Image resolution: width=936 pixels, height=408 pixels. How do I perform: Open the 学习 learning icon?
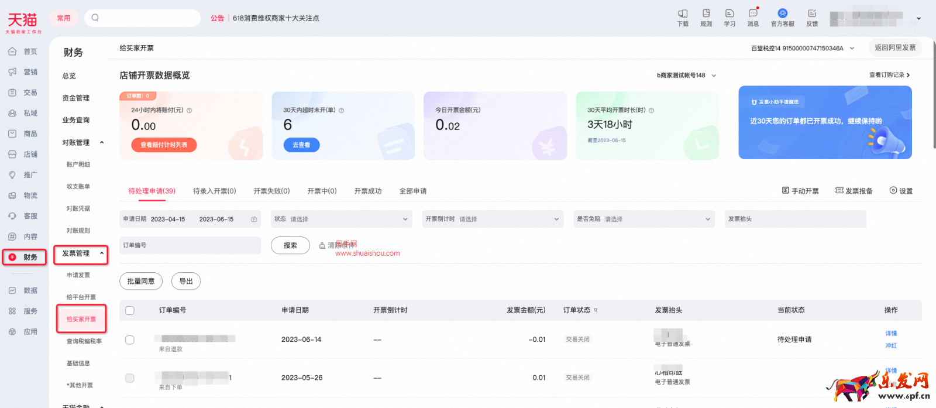[729, 14]
